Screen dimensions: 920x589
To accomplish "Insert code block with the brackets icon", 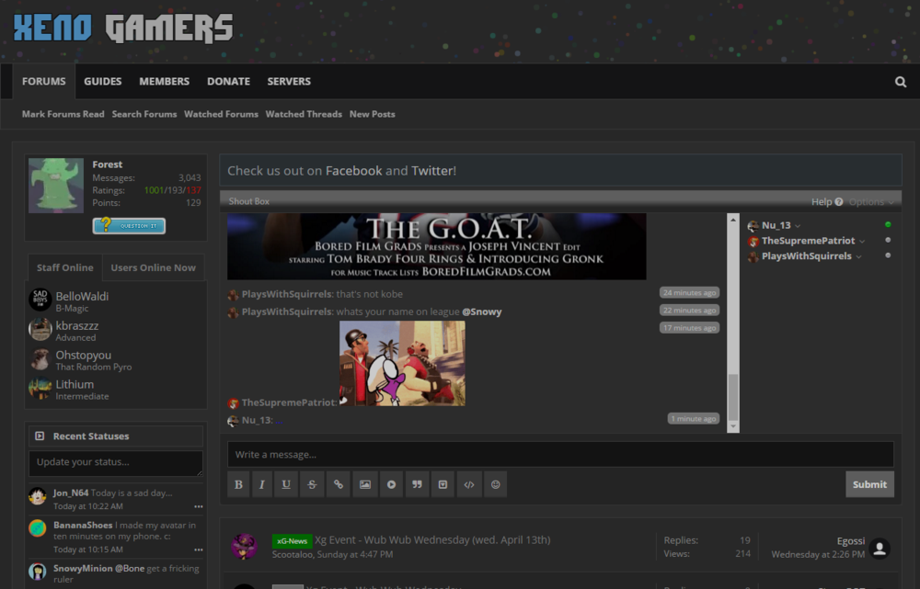I will [x=469, y=484].
